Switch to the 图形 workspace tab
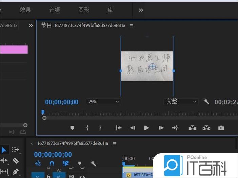 [84, 10]
